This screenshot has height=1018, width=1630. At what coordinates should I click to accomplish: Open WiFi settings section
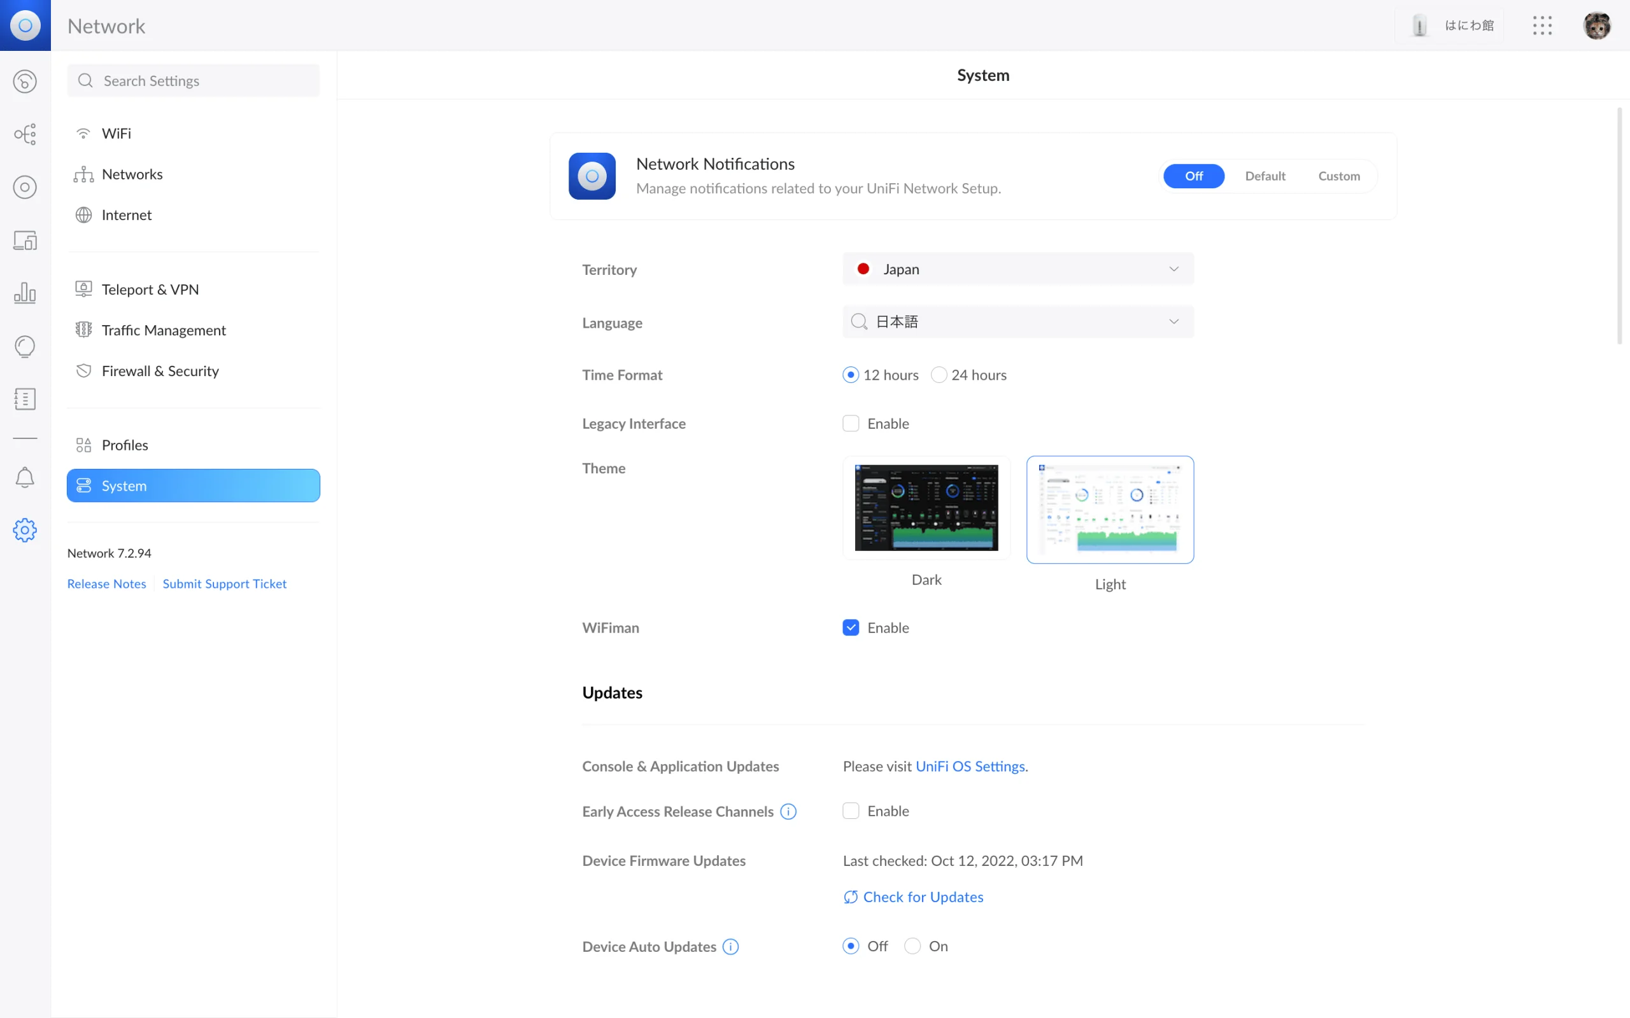194,134
